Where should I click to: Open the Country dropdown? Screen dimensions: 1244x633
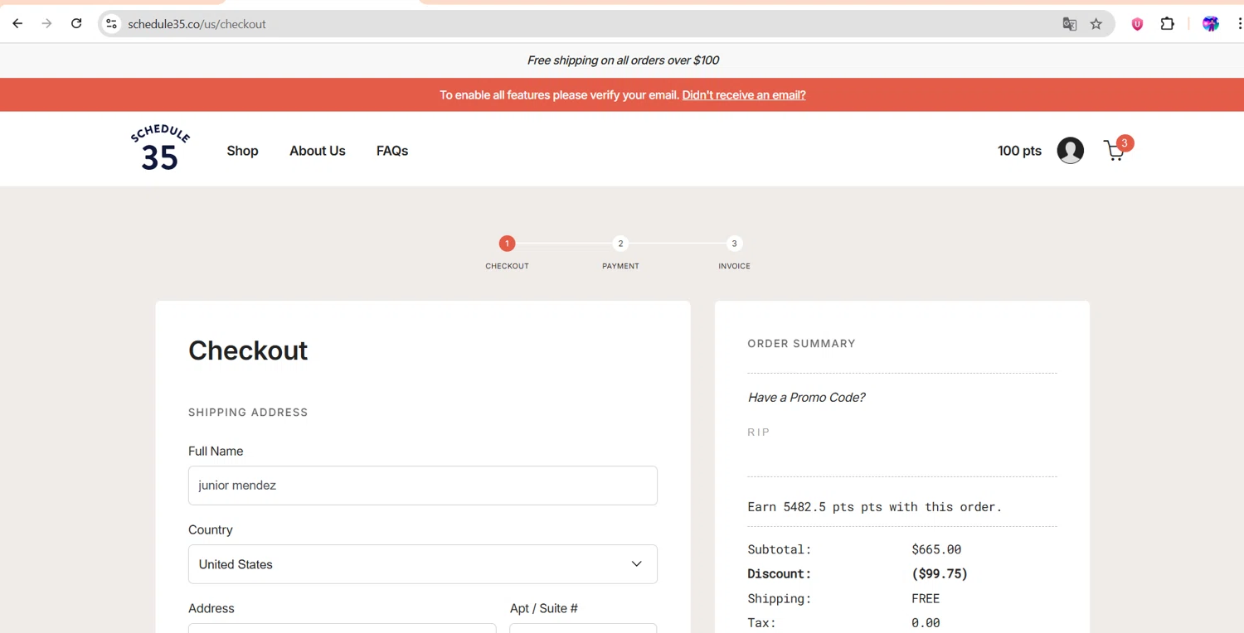click(x=423, y=564)
